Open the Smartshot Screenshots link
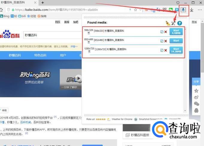The width and height of the screenshot is (204, 146). 151,119
